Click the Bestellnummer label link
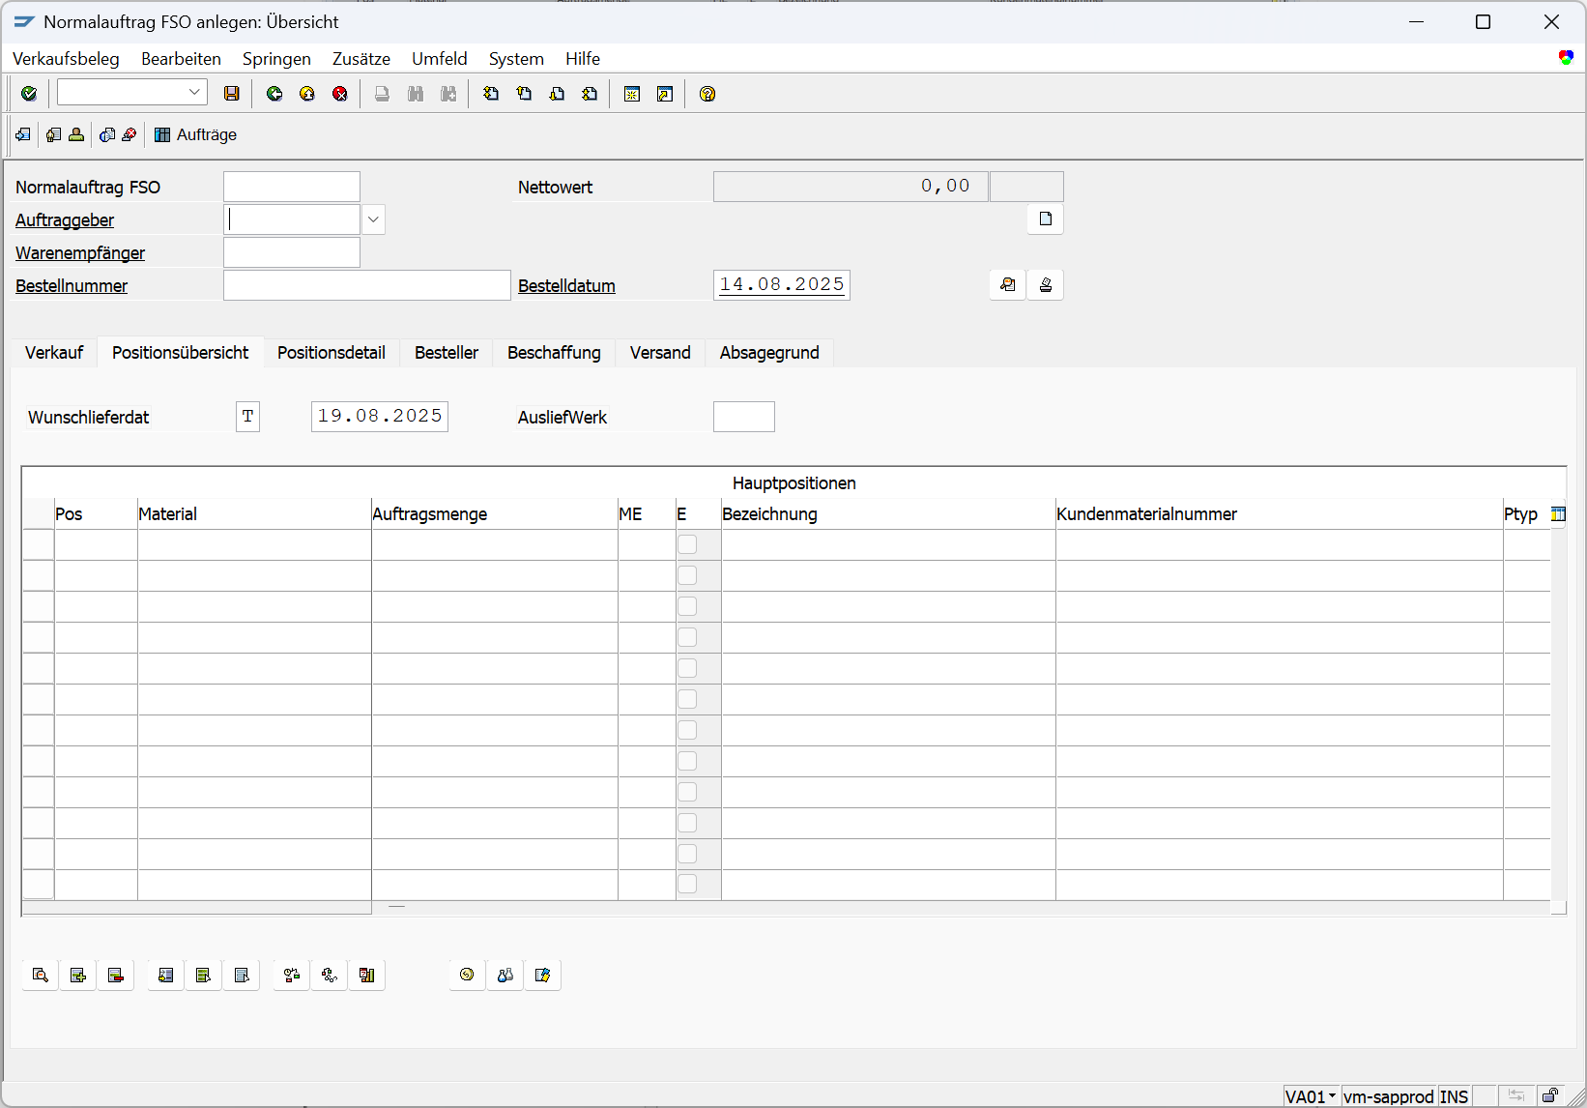1587x1108 pixels. point(72,286)
